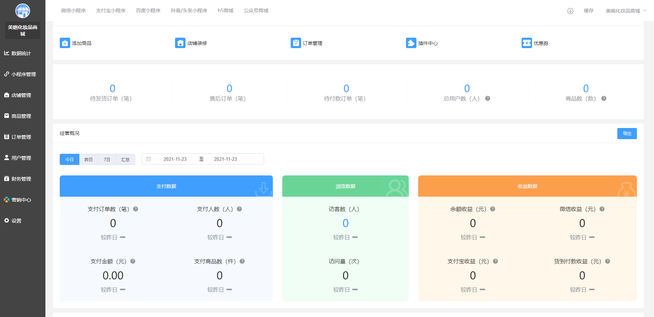Click the 浏览数据 card header
Screen dimensions: 654x317
point(346,186)
